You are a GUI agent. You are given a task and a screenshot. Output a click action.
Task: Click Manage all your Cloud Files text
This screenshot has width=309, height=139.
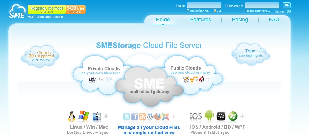pyautogui.click(x=149, y=127)
